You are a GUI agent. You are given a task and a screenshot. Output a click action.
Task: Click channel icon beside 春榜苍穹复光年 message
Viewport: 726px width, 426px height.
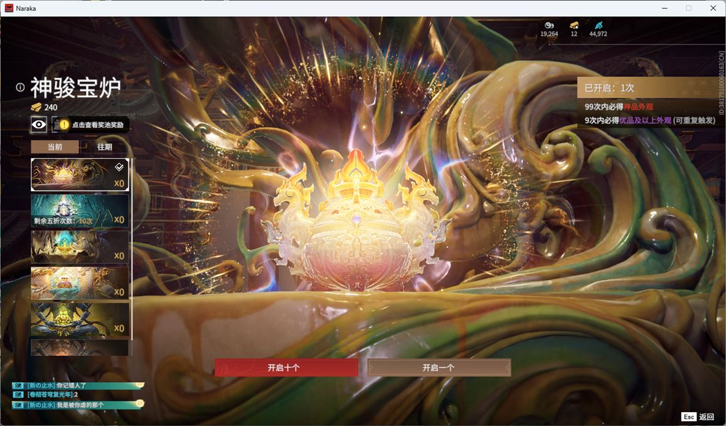click(18, 395)
